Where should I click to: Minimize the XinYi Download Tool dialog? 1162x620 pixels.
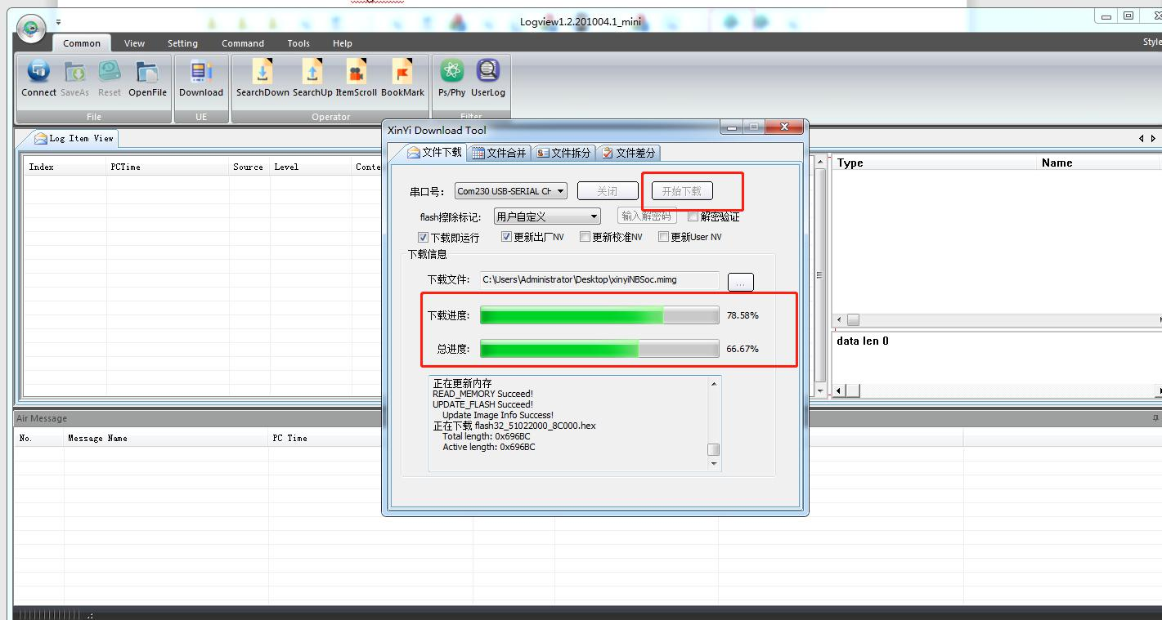coord(732,127)
